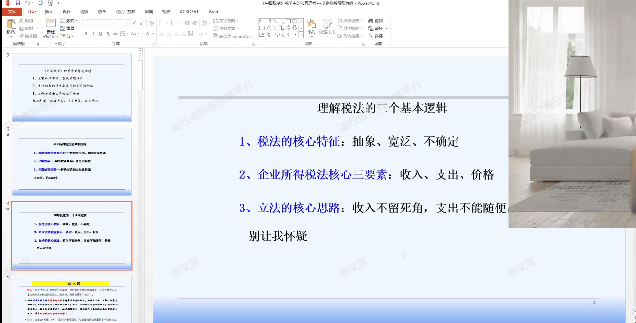The width and height of the screenshot is (636, 323).
Task: Switch to the 幻灯片放映 tab
Action: pyautogui.click(x=125, y=11)
